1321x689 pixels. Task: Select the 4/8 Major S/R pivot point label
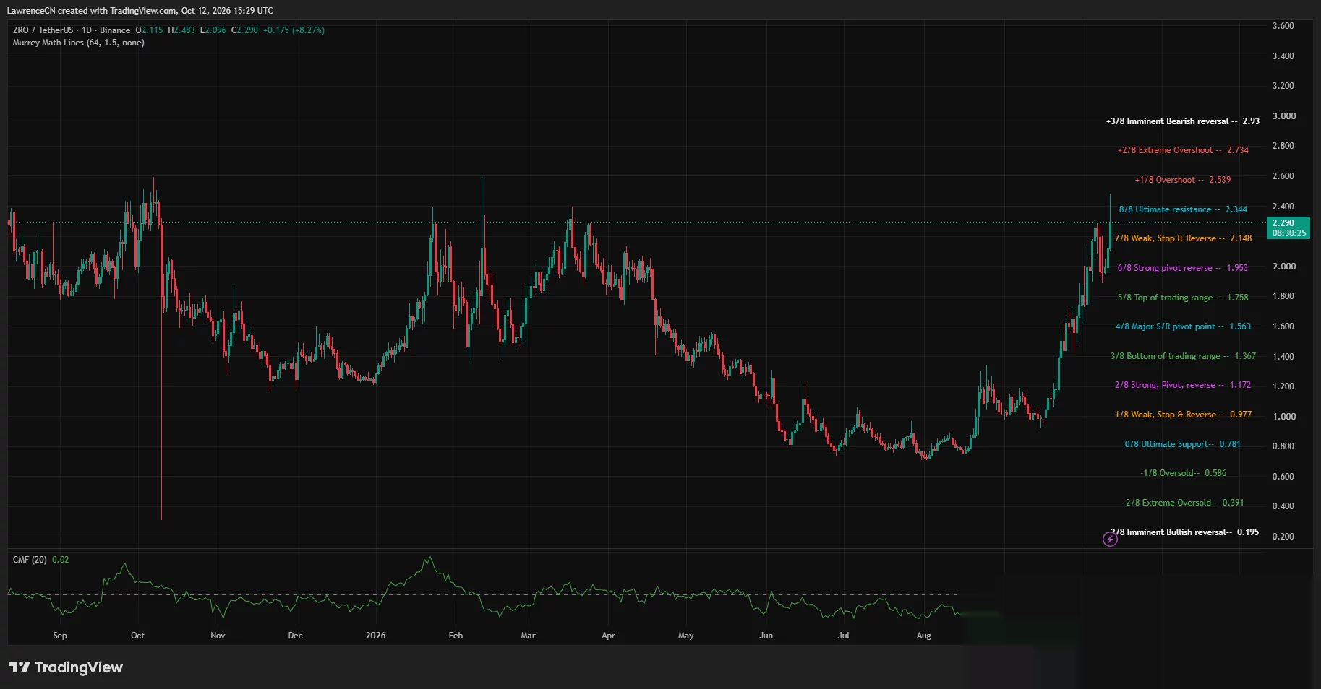1183,326
